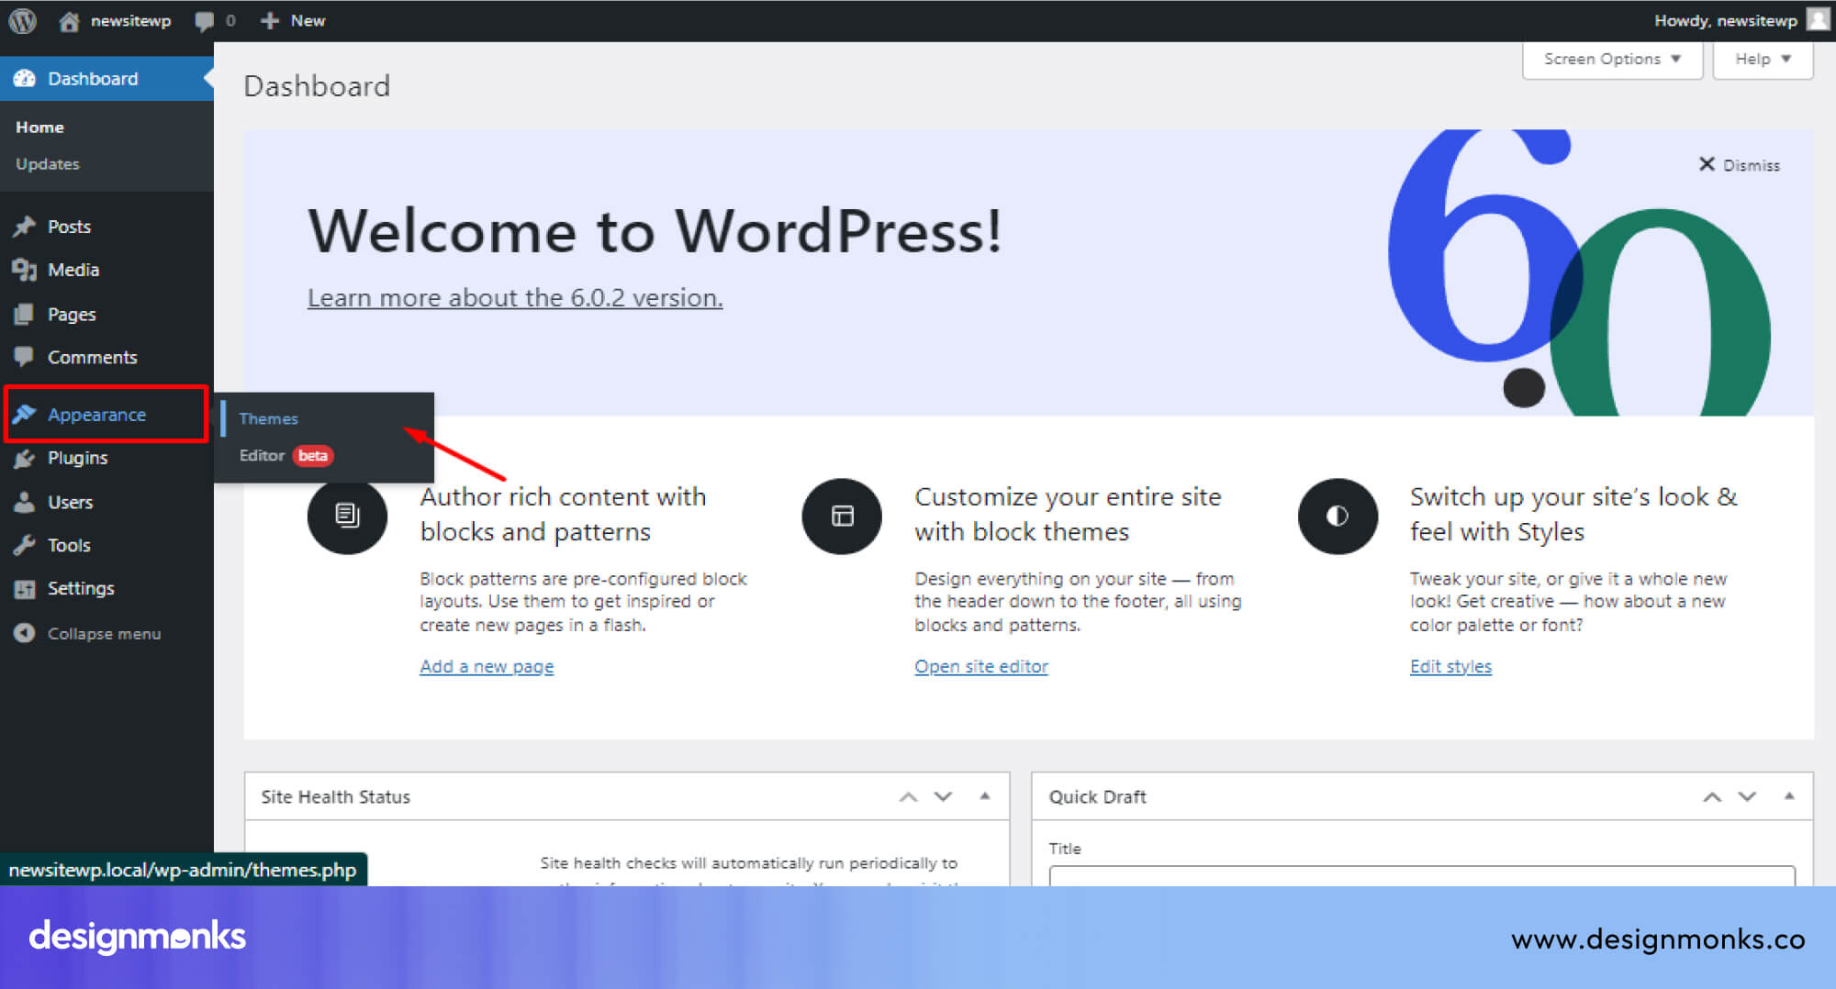Open the Media menu label
This screenshot has height=989, width=1836.
pyautogui.click(x=73, y=270)
